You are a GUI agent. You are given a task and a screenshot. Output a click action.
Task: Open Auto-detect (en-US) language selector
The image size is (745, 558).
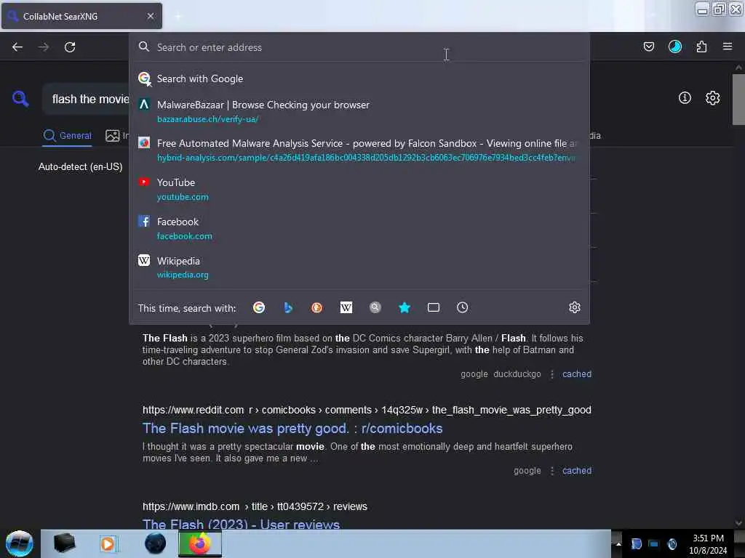[80, 166]
